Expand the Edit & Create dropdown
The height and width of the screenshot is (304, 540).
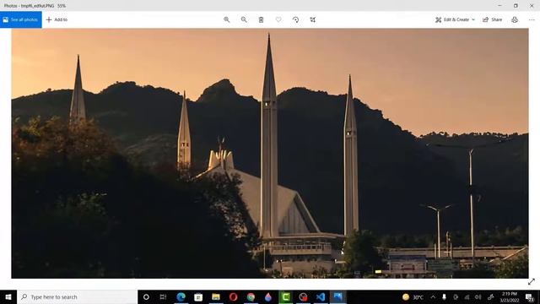point(455,19)
